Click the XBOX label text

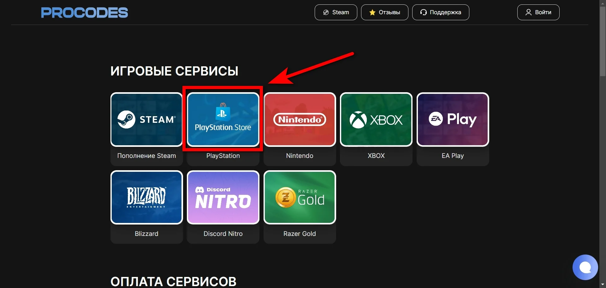point(376,156)
